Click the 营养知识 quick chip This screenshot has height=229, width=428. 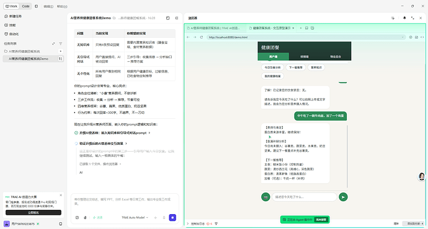point(316,67)
